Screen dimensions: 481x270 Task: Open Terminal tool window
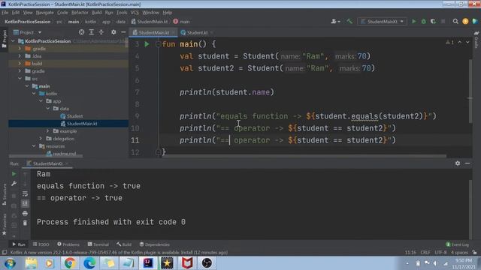(x=98, y=244)
